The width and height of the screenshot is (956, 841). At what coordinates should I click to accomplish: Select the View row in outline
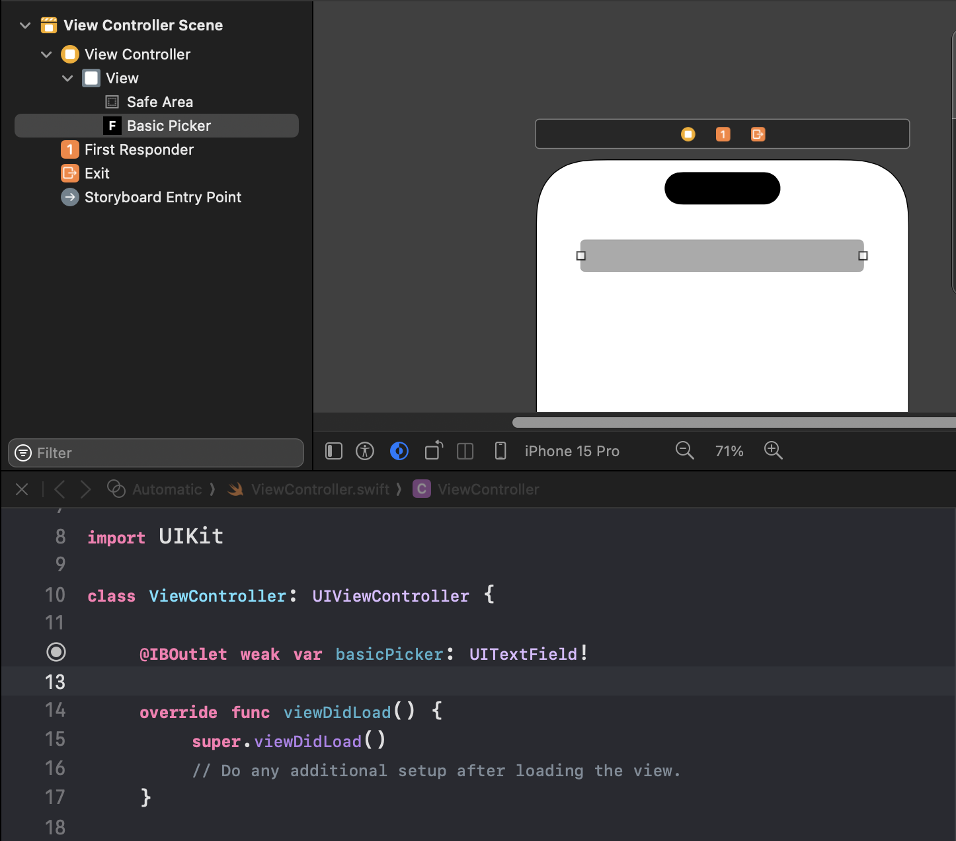(157, 78)
